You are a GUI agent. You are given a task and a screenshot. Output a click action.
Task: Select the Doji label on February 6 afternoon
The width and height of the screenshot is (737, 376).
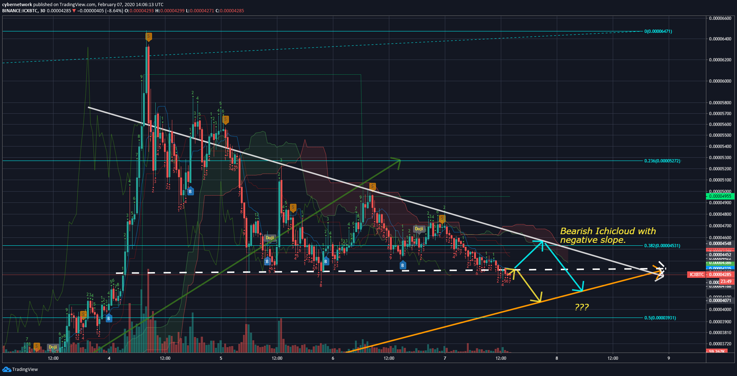419,229
